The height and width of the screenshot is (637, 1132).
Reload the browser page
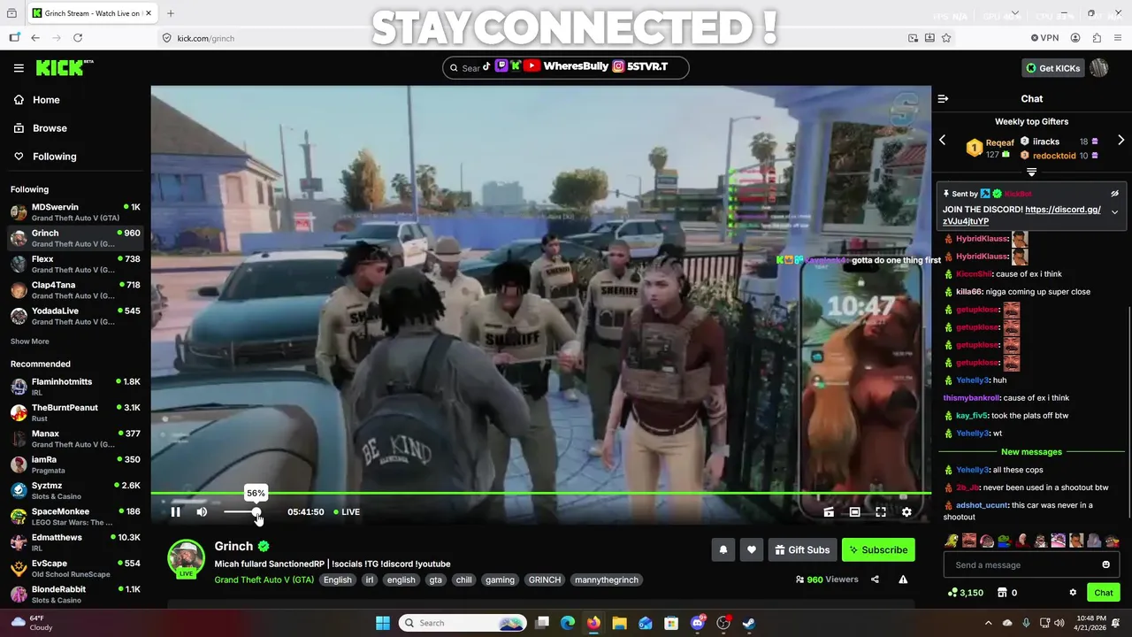pos(78,38)
